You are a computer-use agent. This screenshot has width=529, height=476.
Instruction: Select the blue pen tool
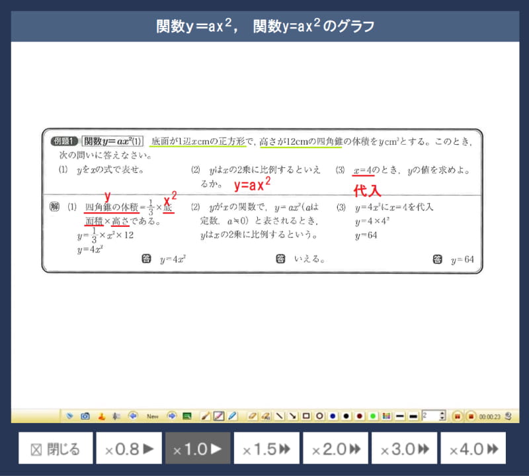click(232, 416)
